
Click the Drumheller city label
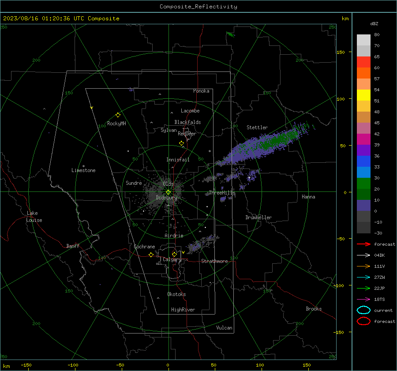coord(258,217)
